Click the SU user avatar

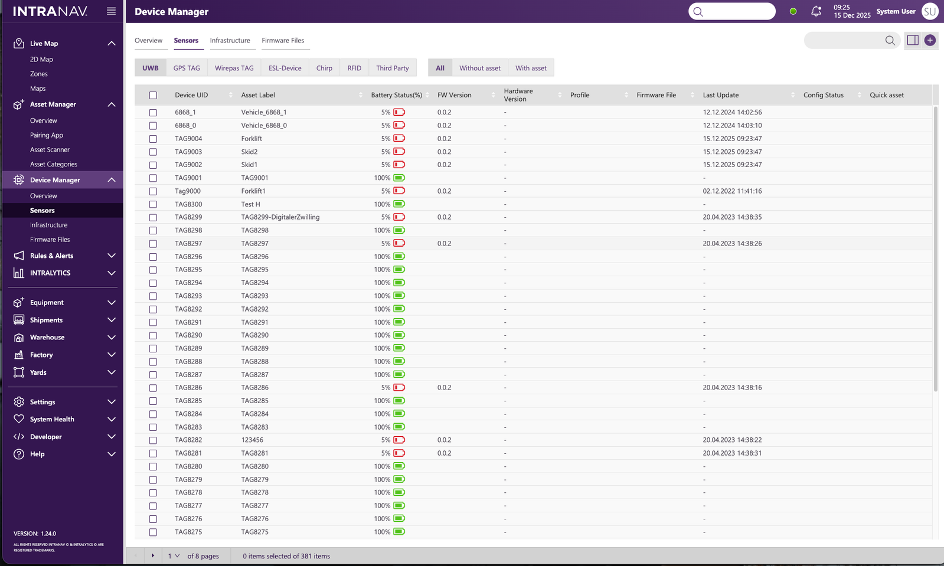[930, 11]
